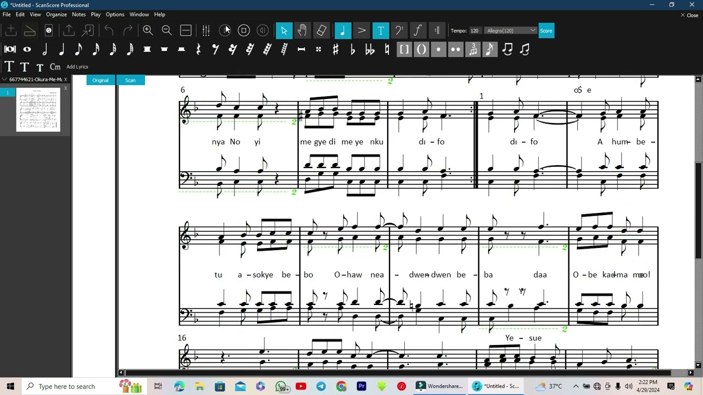Click the Cm chord symbol button
The image size is (703, 395).
pos(55,67)
